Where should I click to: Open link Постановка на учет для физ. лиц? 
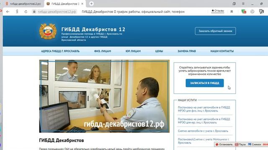[x=204, y=109]
